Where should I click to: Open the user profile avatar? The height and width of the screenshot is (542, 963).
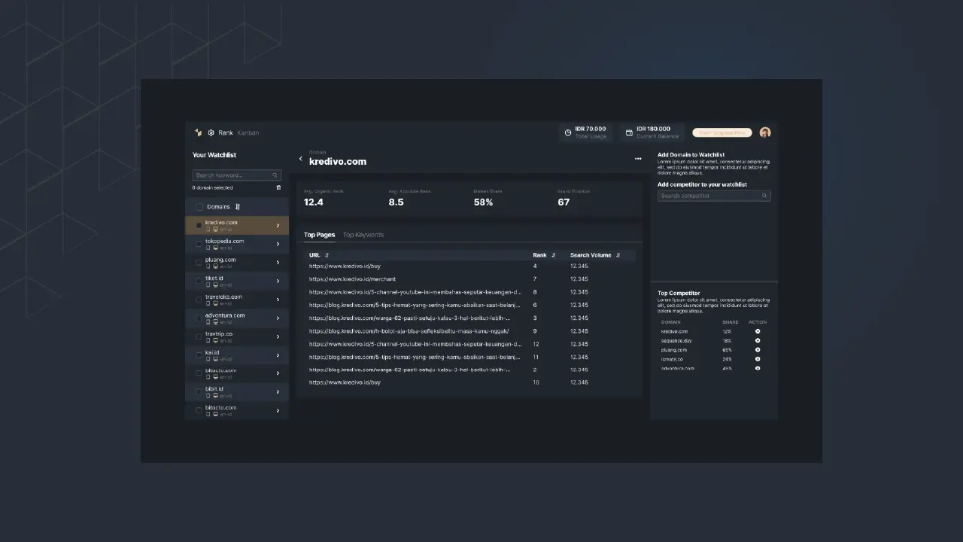click(765, 132)
